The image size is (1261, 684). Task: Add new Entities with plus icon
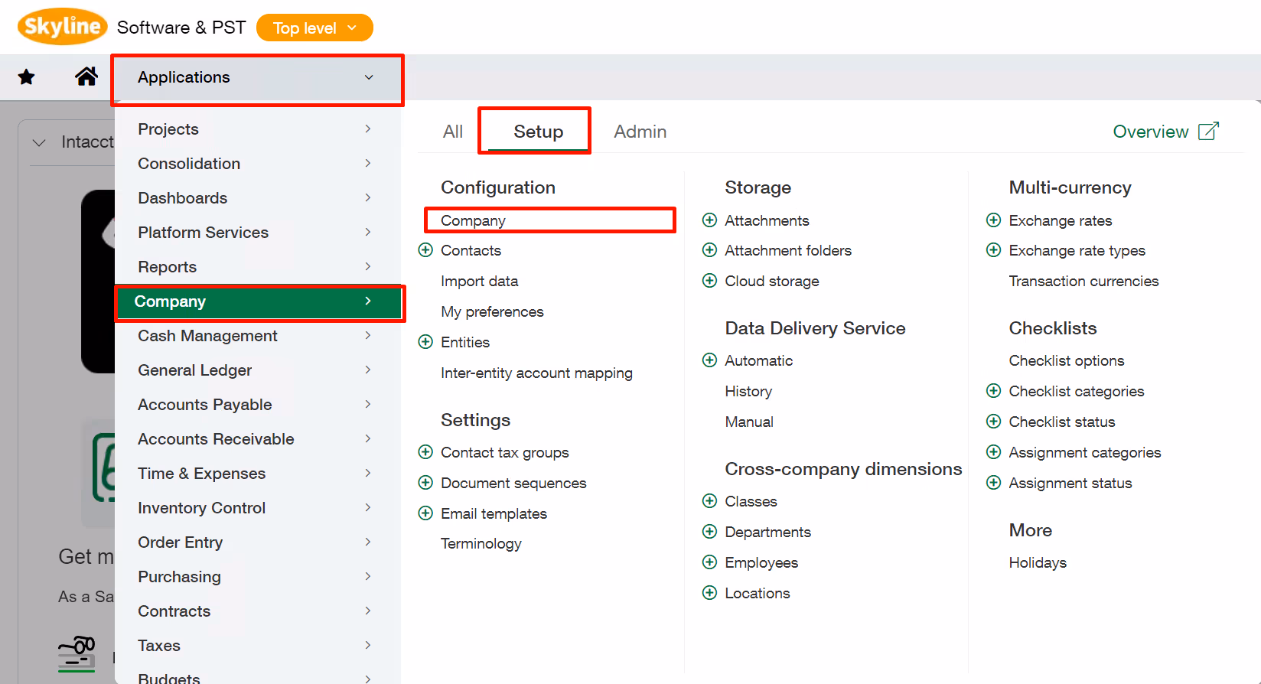(x=425, y=342)
